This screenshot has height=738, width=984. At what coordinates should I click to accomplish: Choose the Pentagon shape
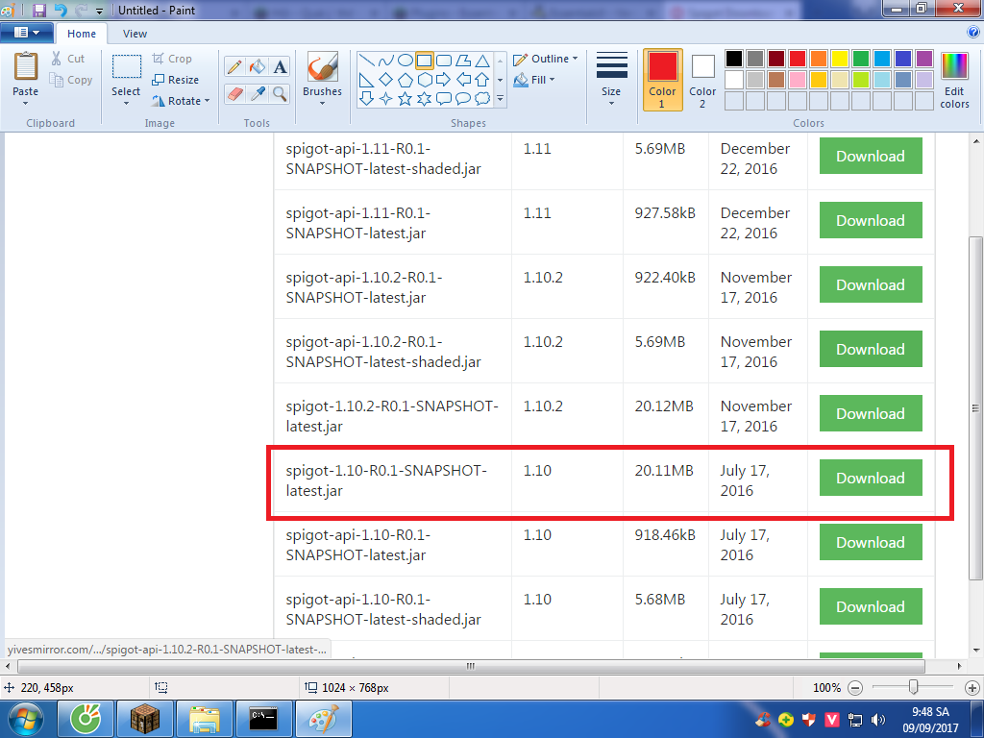click(406, 80)
